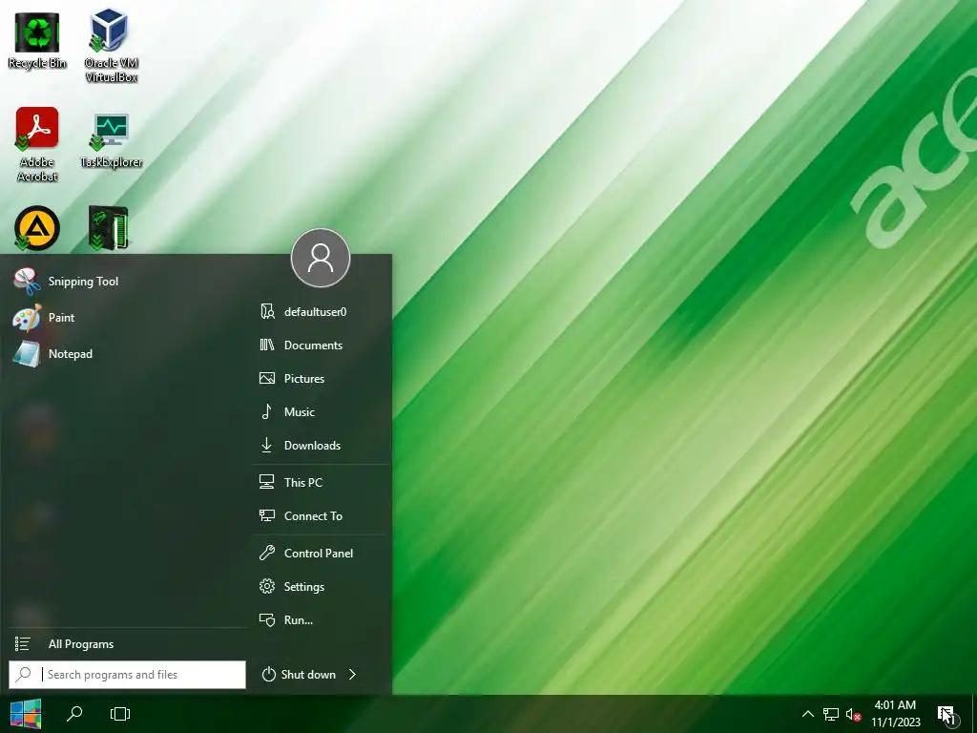Launch Oracle VM VirtualBox from desktop
The image size is (977, 733).
click(x=111, y=45)
